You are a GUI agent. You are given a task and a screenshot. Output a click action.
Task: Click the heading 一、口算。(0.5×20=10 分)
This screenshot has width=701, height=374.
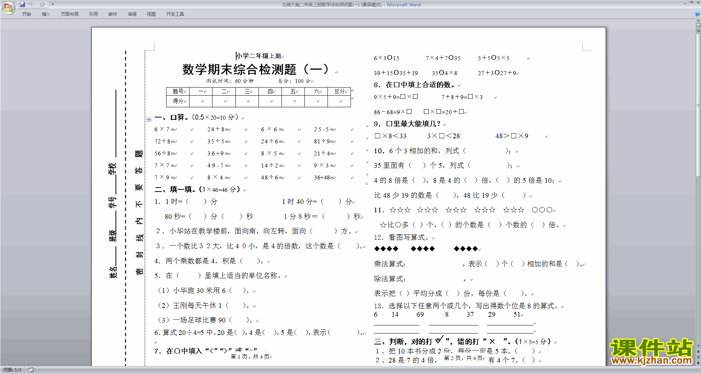(x=196, y=117)
